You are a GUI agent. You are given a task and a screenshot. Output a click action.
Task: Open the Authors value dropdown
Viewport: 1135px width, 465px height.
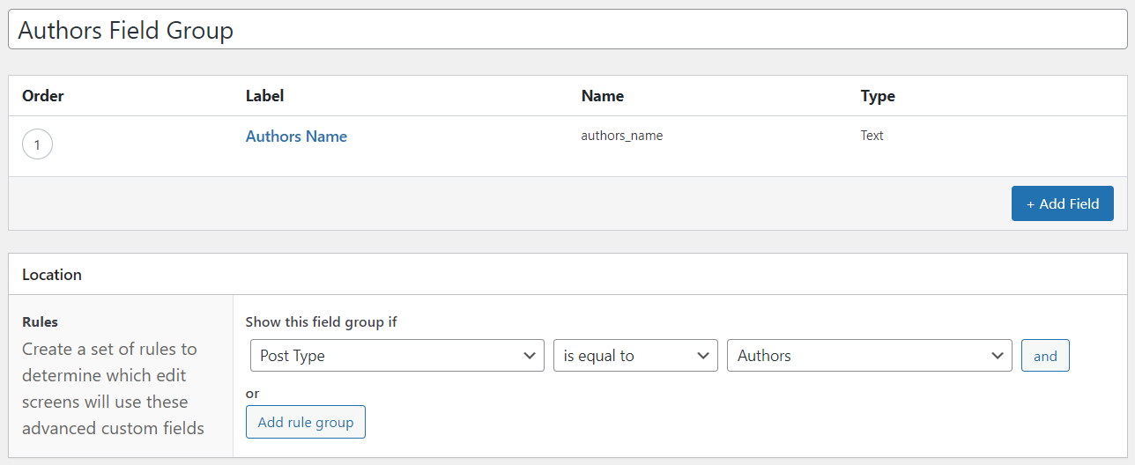pyautogui.click(x=869, y=356)
